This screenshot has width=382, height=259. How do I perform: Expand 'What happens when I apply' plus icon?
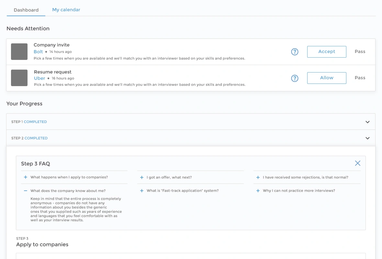[x=25, y=177]
